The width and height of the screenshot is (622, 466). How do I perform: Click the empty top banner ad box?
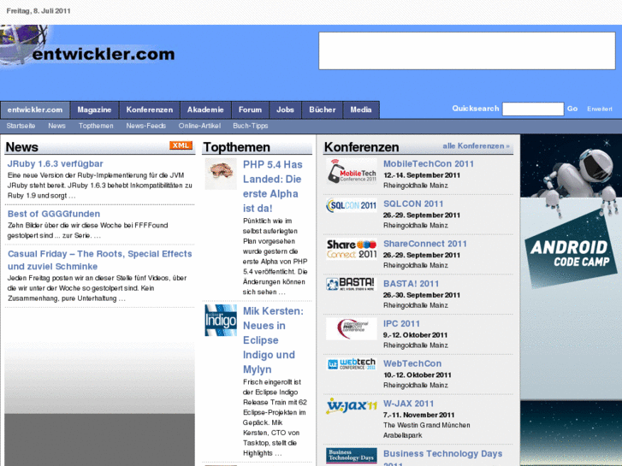[x=467, y=50]
